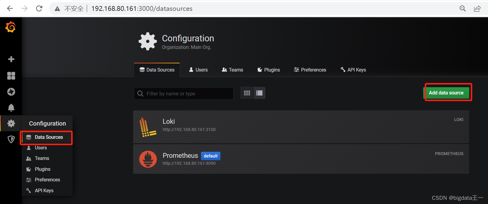Open the Prometheus data source entry
This screenshot has height=204, width=488.
tap(301, 159)
